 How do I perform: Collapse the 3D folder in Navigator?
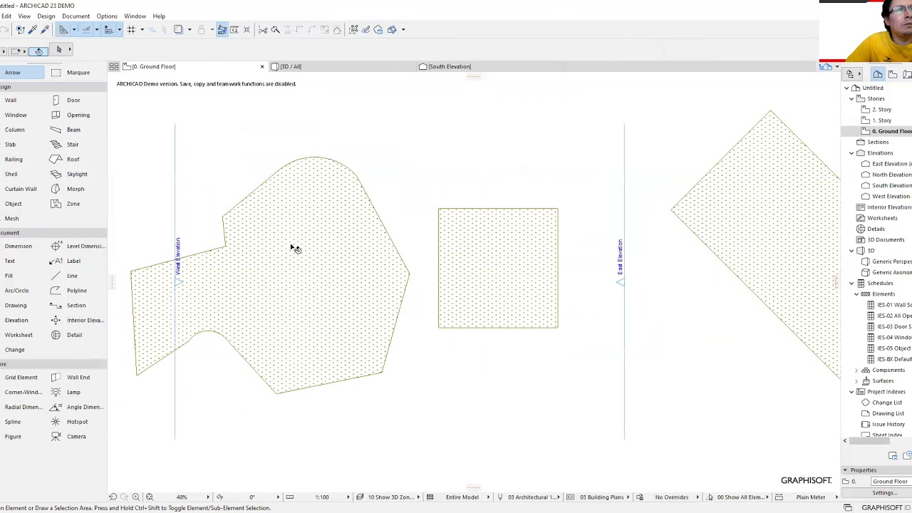(x=851, y=251)
